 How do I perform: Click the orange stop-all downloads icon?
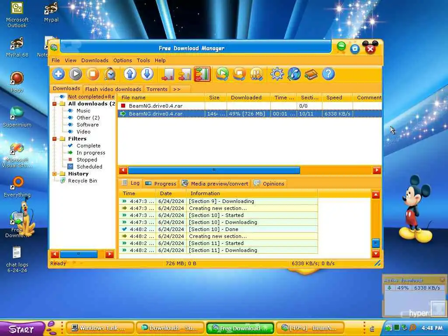tap(239, 74)
